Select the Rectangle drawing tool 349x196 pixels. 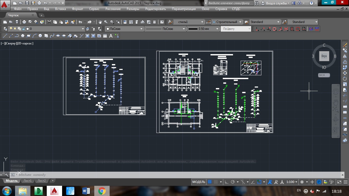(x=29, y=36)
